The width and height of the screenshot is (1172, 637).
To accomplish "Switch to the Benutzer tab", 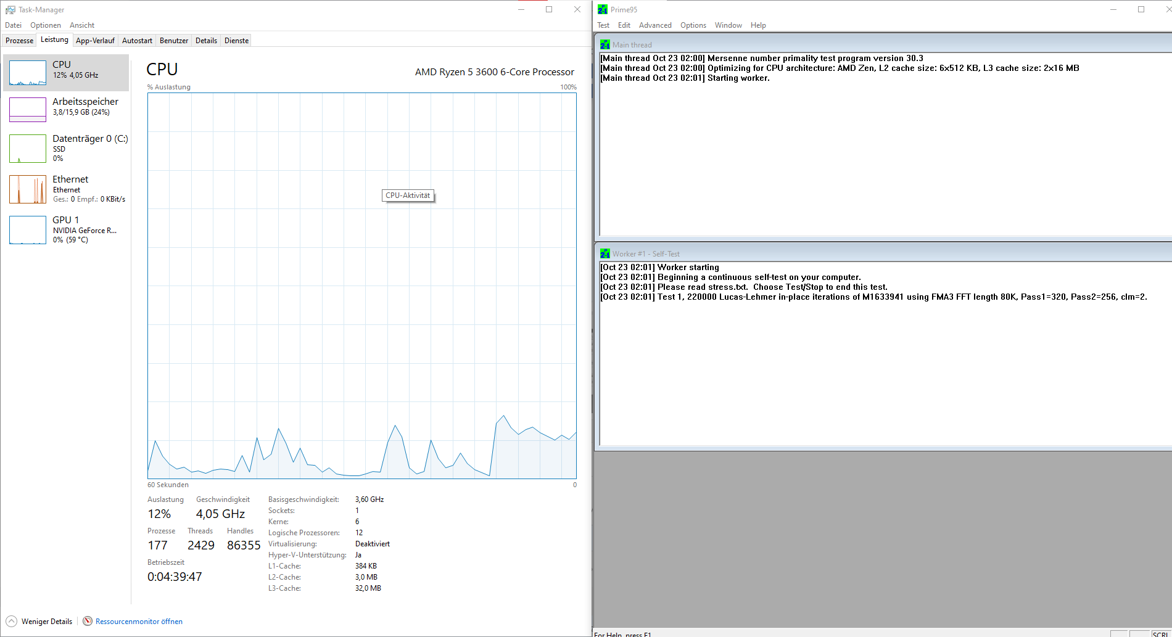I will (x=174, y=41).
